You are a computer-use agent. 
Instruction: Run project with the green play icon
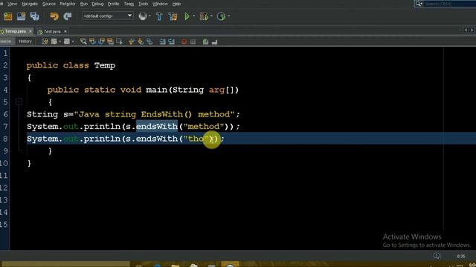[187, 16]
